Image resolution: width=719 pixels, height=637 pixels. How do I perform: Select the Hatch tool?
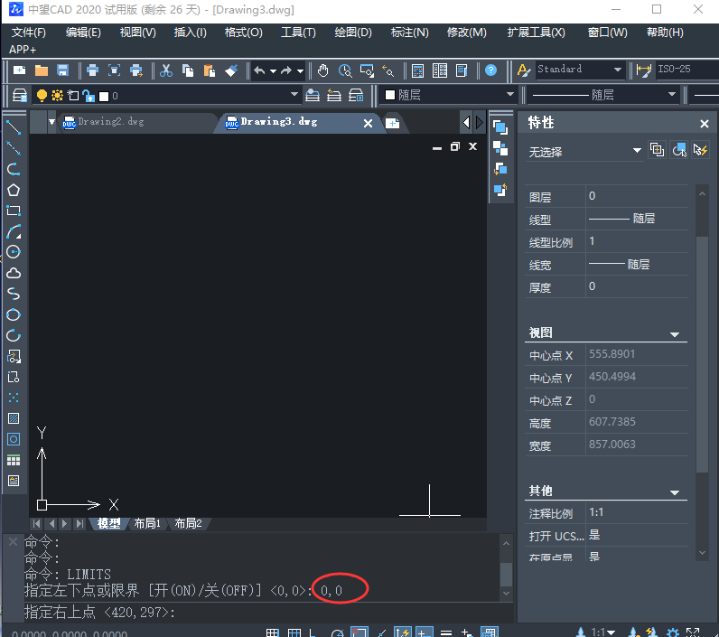tap(14, 418)
